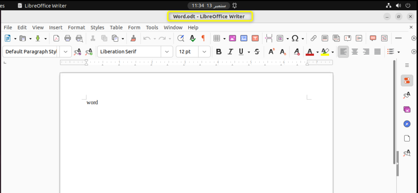This screenshot has height=193, width=418.
Task: Click the Insert Hyperlink icon
Action: [x=313, y=38]
